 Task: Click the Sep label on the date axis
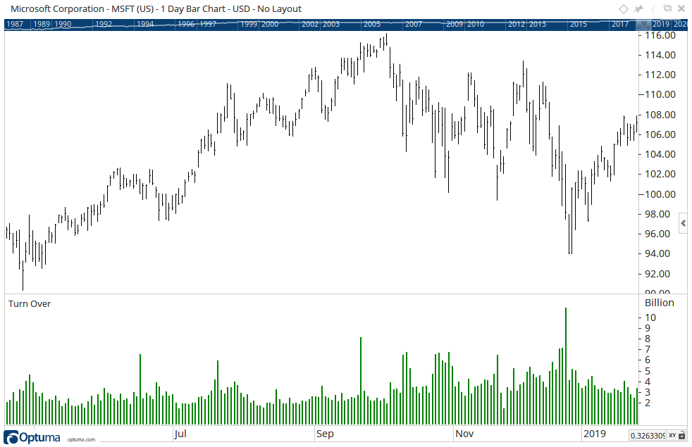click(x=325, y=434)
